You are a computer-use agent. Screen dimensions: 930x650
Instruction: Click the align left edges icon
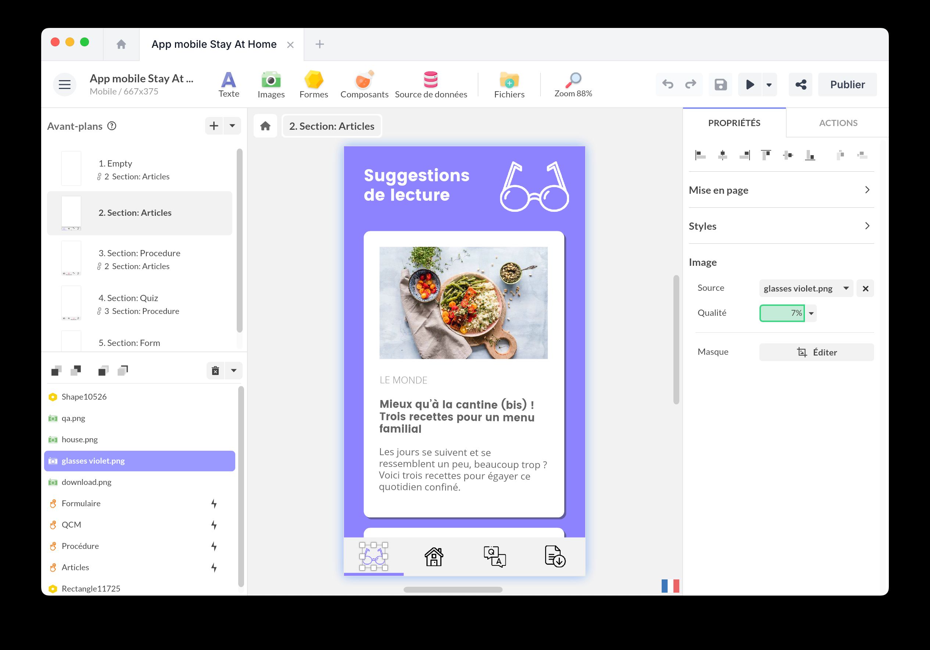click(700, 155)
